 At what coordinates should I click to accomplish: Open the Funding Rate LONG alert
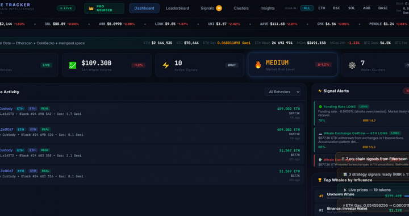pos(361,114)
